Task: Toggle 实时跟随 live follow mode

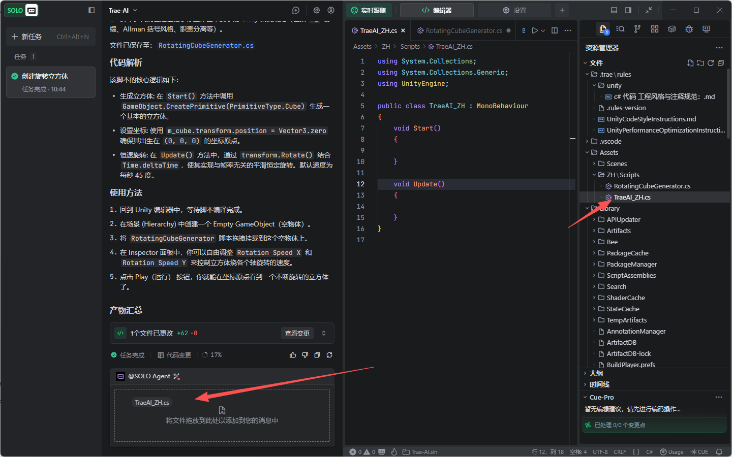Action: point(369,10)
